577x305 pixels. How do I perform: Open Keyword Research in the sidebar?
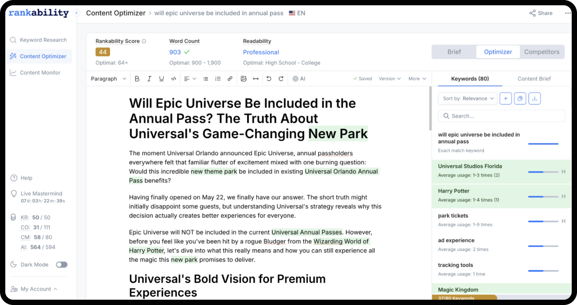point(43,40)
